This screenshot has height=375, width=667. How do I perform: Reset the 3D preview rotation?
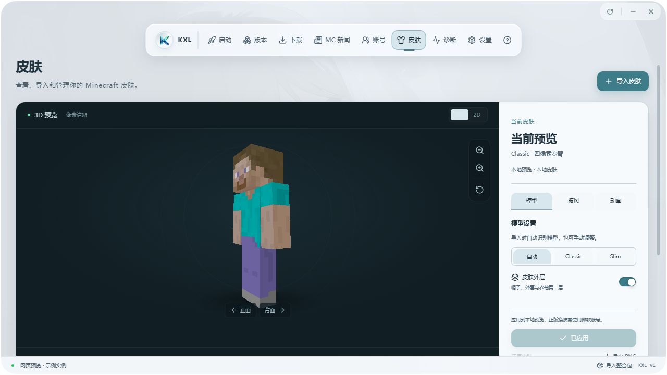coord(479,190)
